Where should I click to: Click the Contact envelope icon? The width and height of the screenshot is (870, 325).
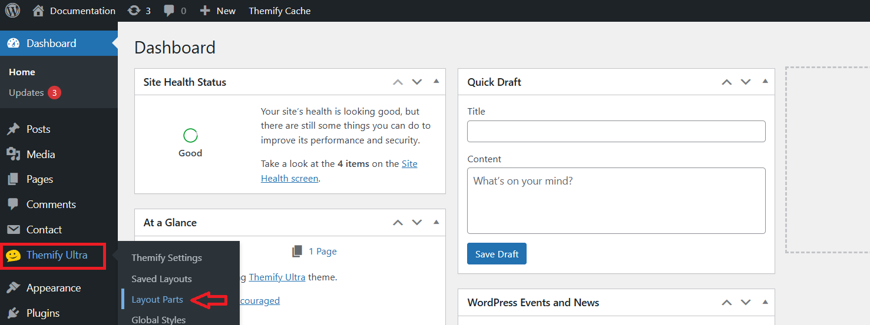pos(14,230)
